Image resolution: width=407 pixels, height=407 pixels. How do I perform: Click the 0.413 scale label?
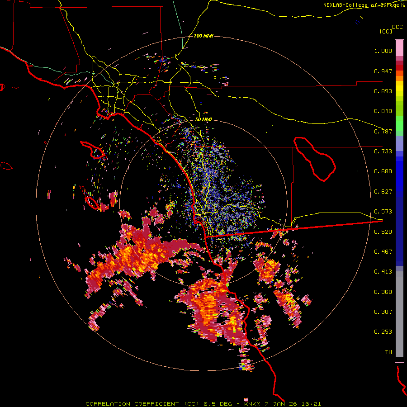click(x=383, y=272)
